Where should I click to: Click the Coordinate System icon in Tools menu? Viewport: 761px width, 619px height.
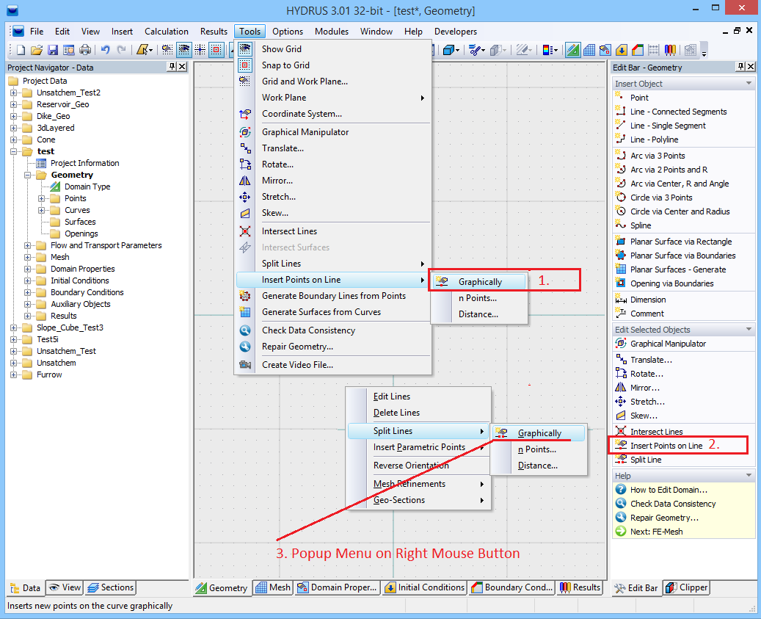click(245, 114)
